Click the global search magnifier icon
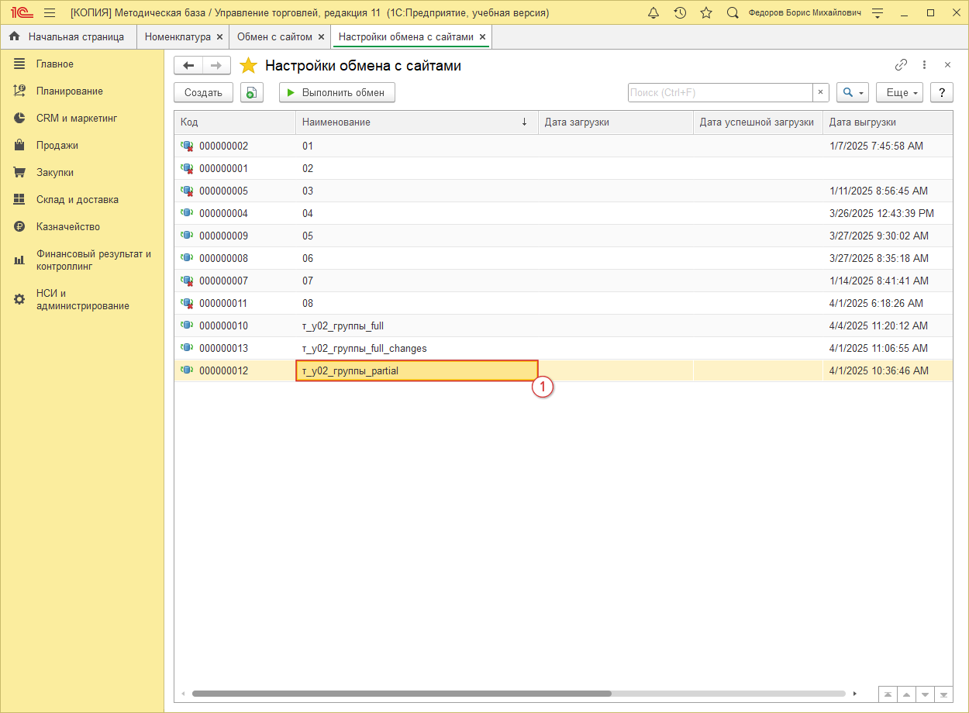This screenshot has height=713, width=969. (733, 13)
